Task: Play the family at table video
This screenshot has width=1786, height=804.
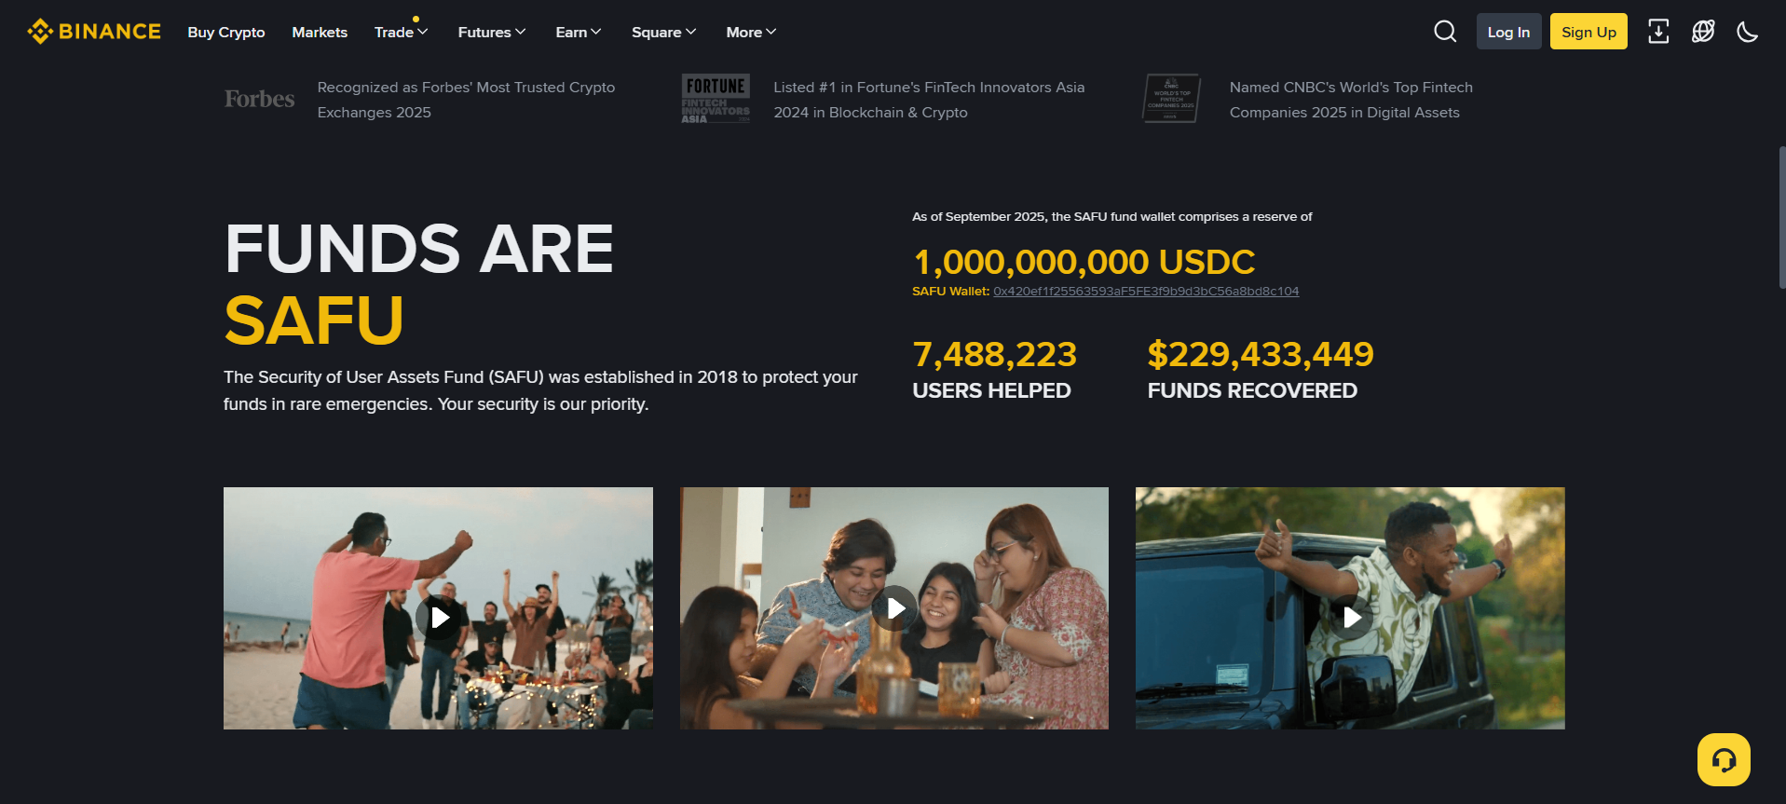Action: [x=894, y=608]
